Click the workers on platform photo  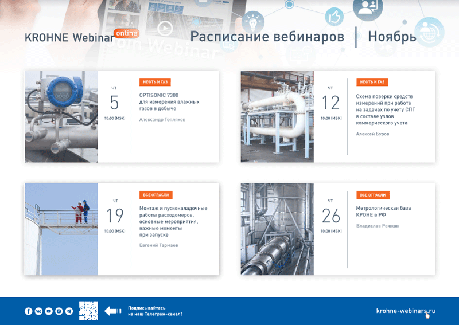pos(61,229)
